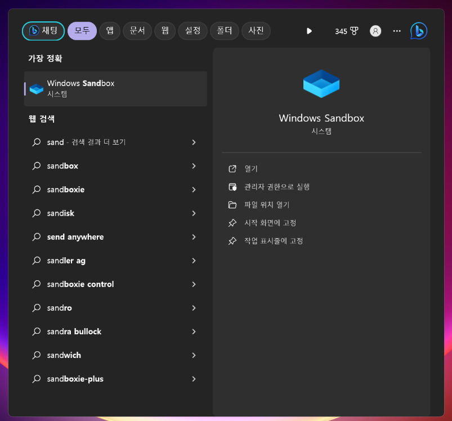Switch to the 설정 filter tab
The height and width of the screenshot is (421, 452).
tap(193, 31)
